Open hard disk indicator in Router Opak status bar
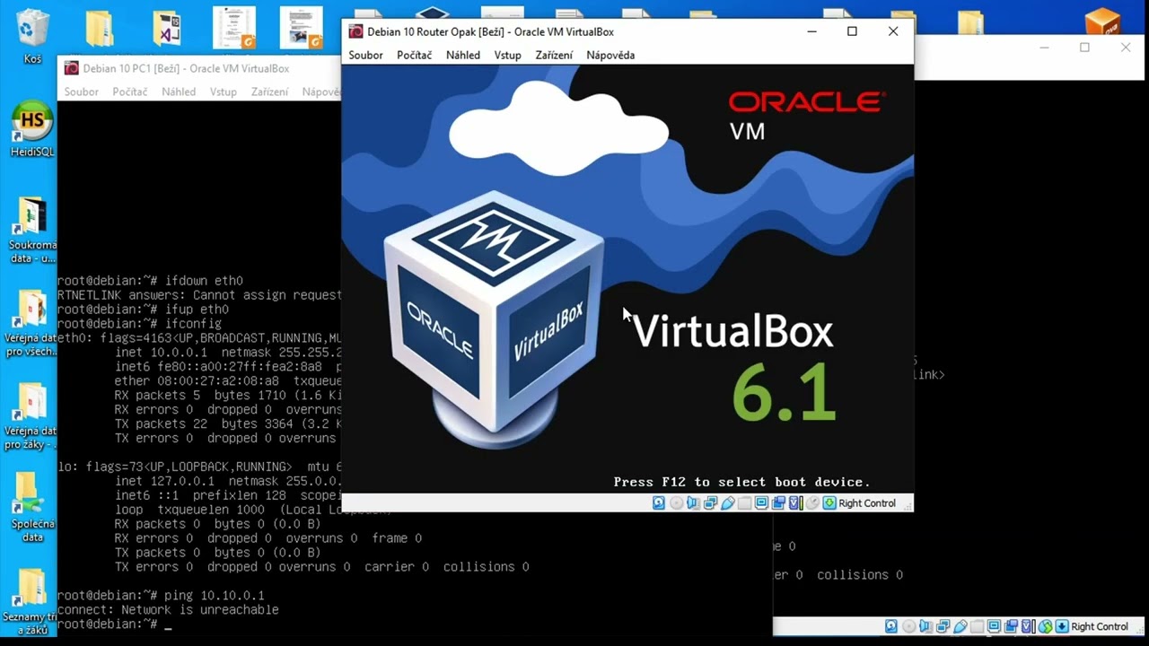This screenshot has height=646, width=1149. tap(659, 503)
